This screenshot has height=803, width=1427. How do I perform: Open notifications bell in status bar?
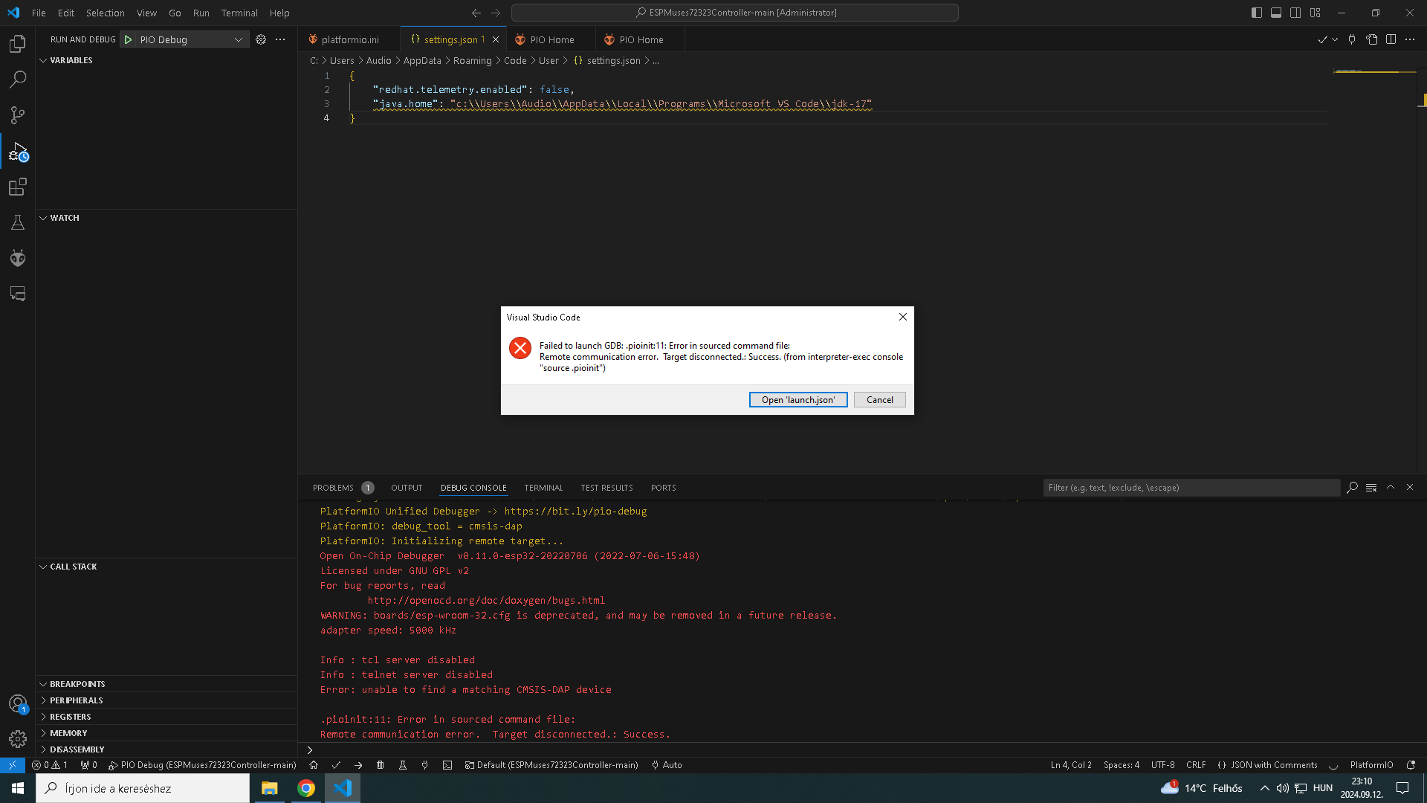pyautogui.click(x=1411, y=765)
